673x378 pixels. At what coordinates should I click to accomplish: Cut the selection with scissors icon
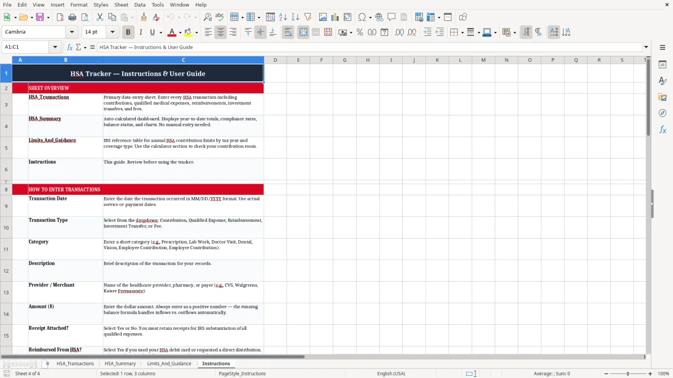click(x=99, y=17)
